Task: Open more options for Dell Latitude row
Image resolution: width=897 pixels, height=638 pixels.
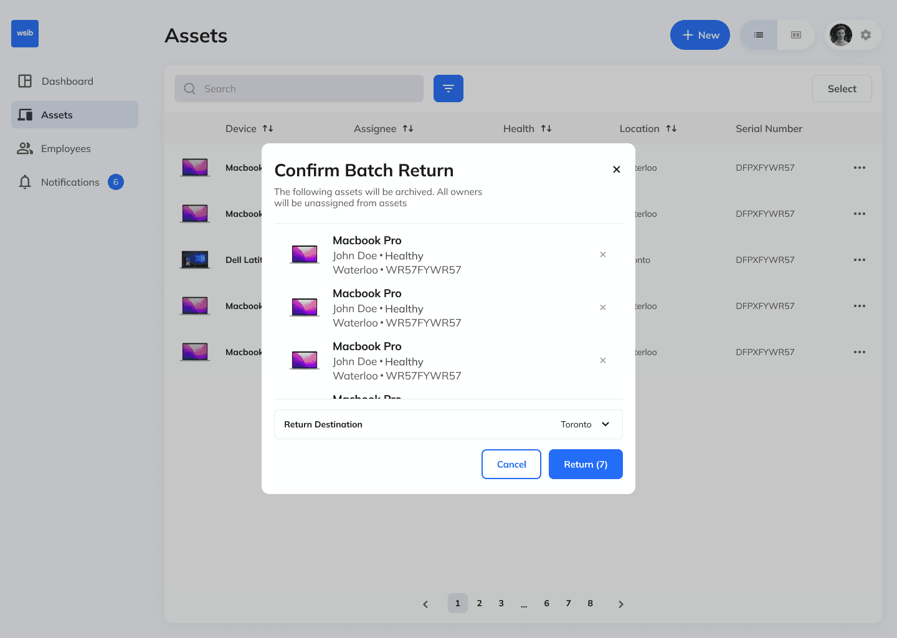Action: pyautogui.click(x=860, y=260)
